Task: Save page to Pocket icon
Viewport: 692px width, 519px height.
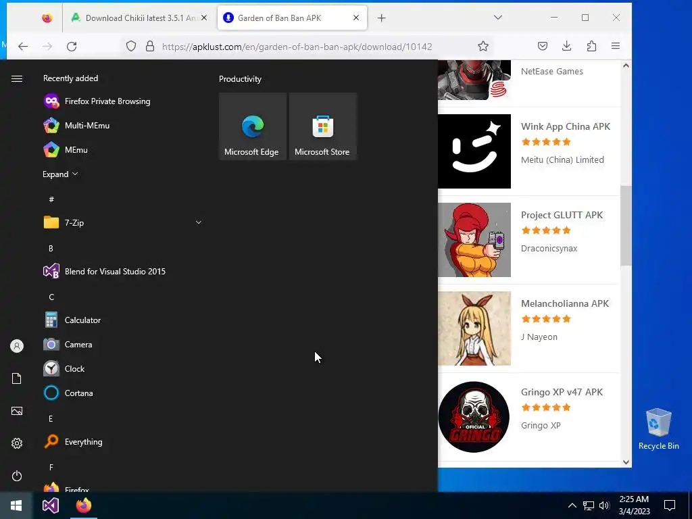Action: (x=543, y=46)
